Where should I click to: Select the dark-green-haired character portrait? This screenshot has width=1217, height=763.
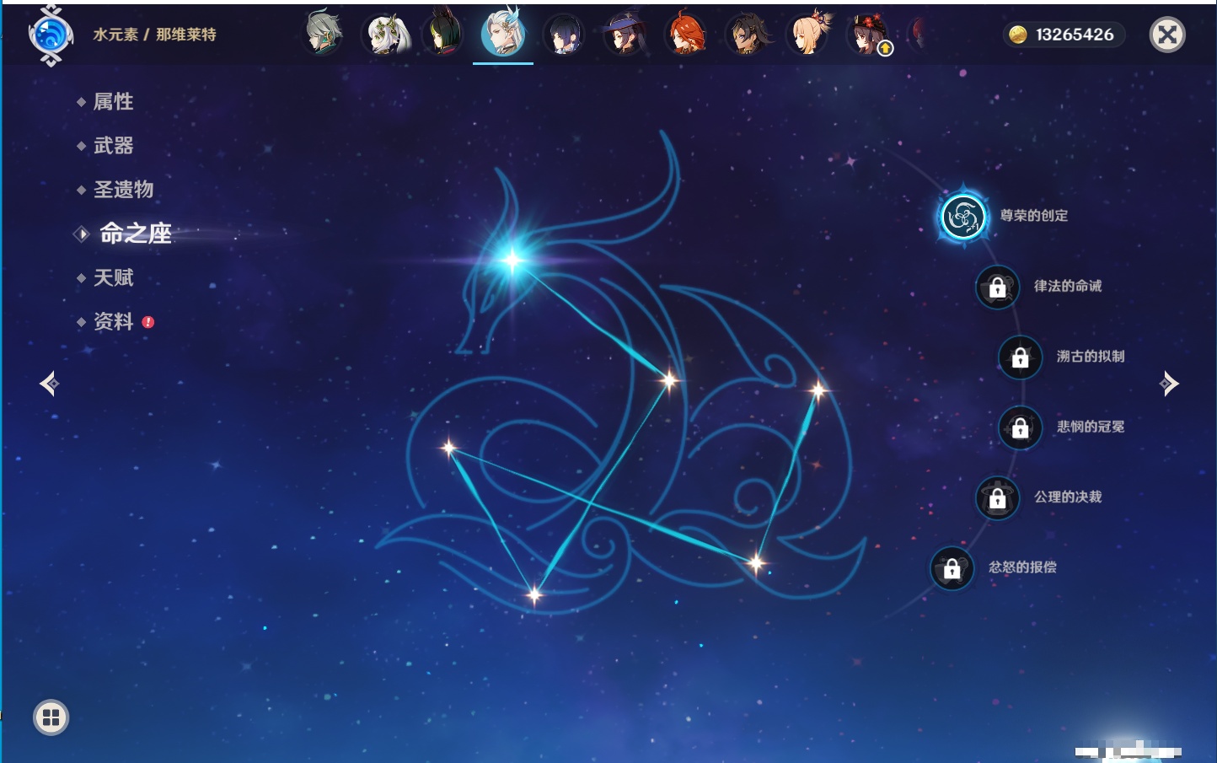coord(442,34)
